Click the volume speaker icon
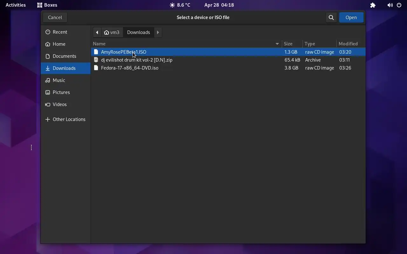The height and width of the screenshot is (254, 407). (390, 5)
